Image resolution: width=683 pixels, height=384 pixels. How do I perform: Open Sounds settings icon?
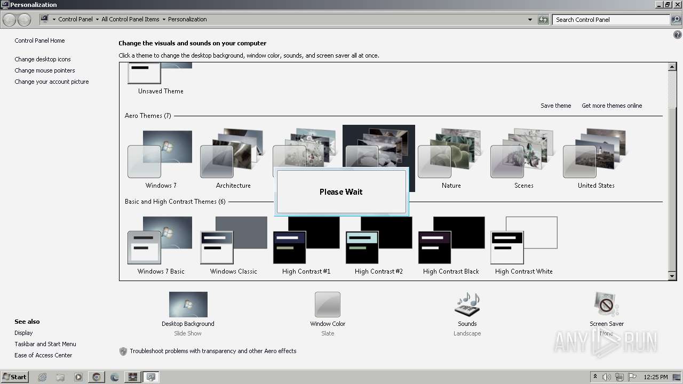pos(467,305)
